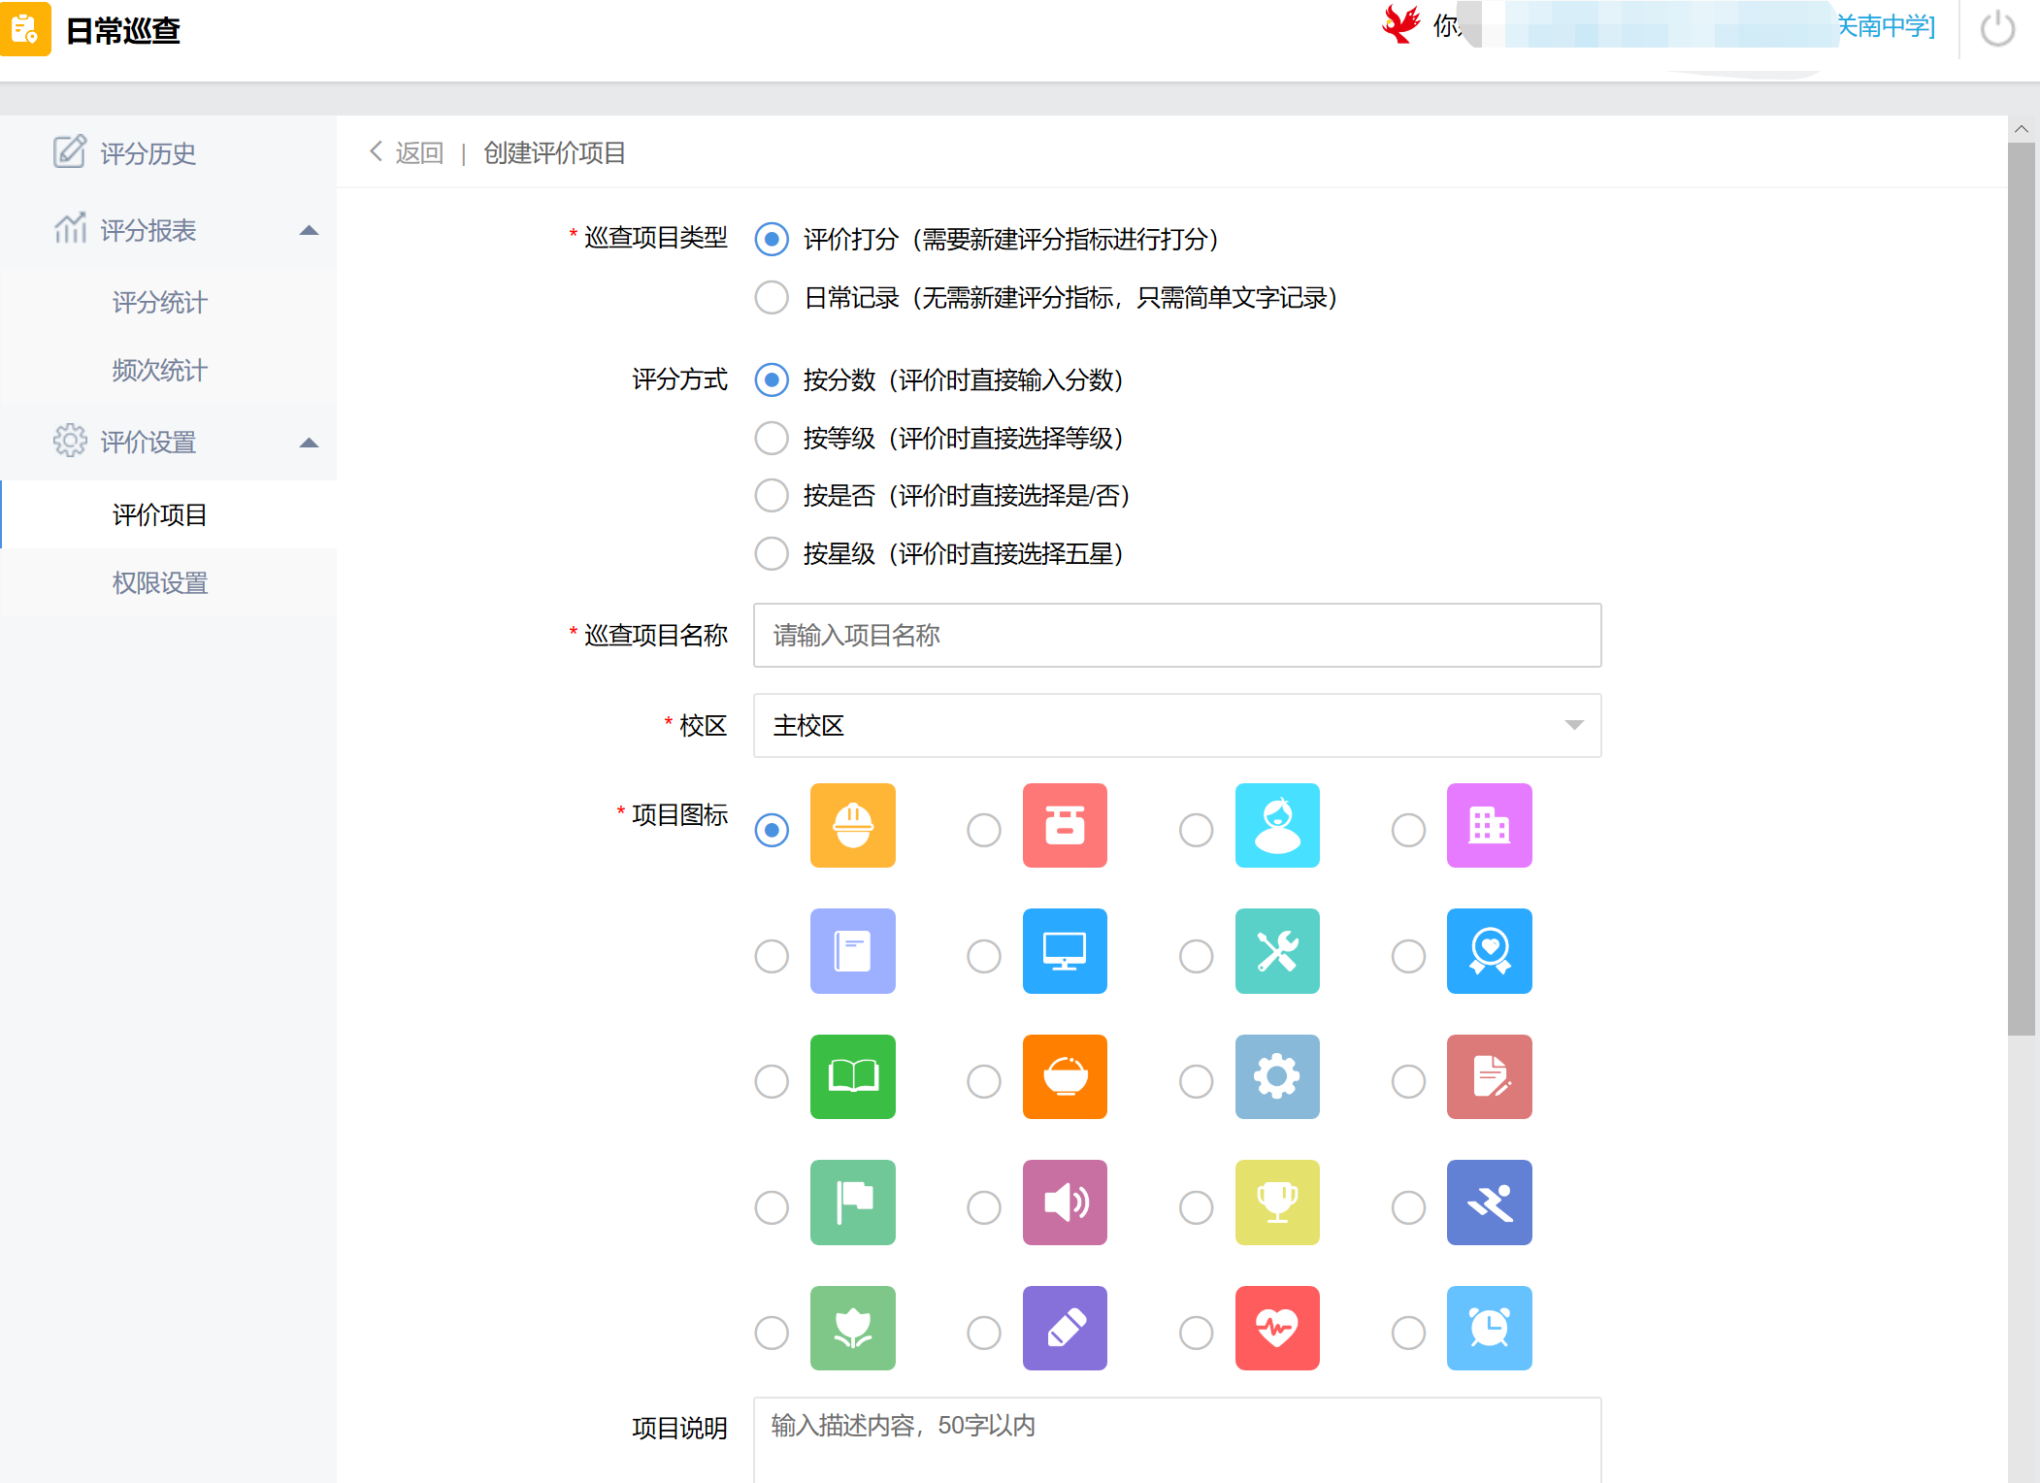Select the blue computer monitor icon

1064,951
